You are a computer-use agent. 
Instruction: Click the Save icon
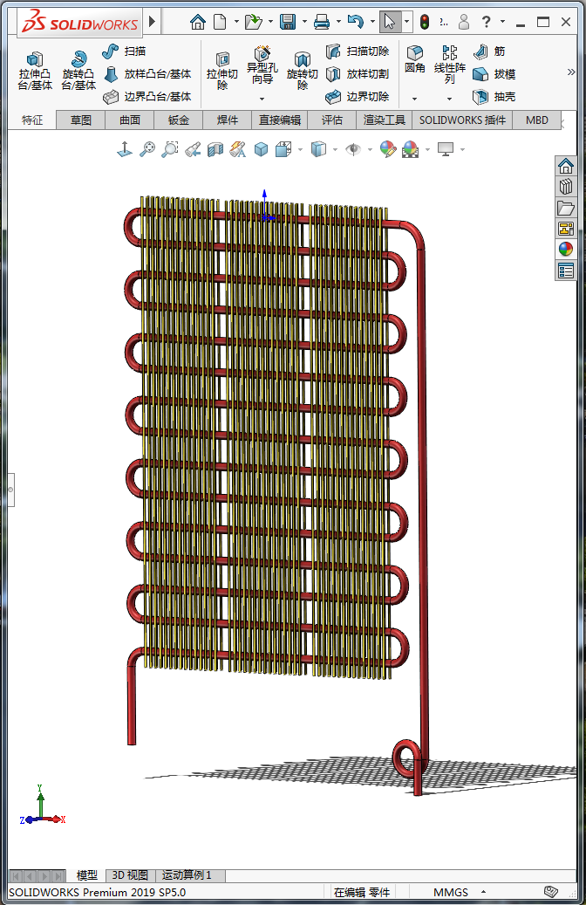click(287, 22)
